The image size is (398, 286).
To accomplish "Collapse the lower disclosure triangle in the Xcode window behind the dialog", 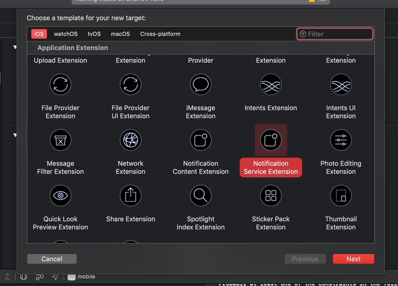I will 15,135.
